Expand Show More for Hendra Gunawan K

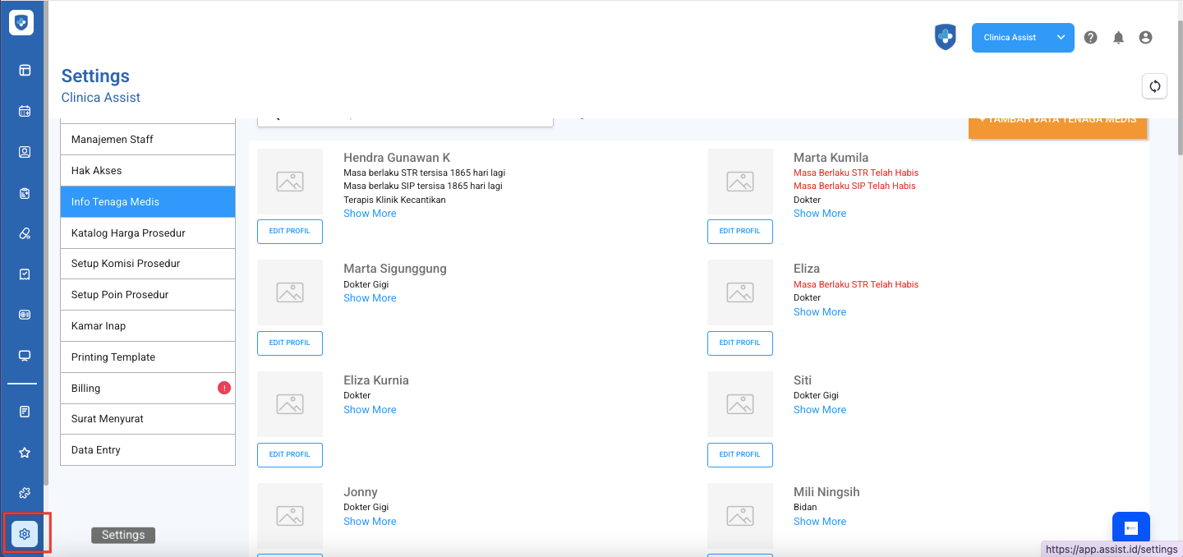370,214
